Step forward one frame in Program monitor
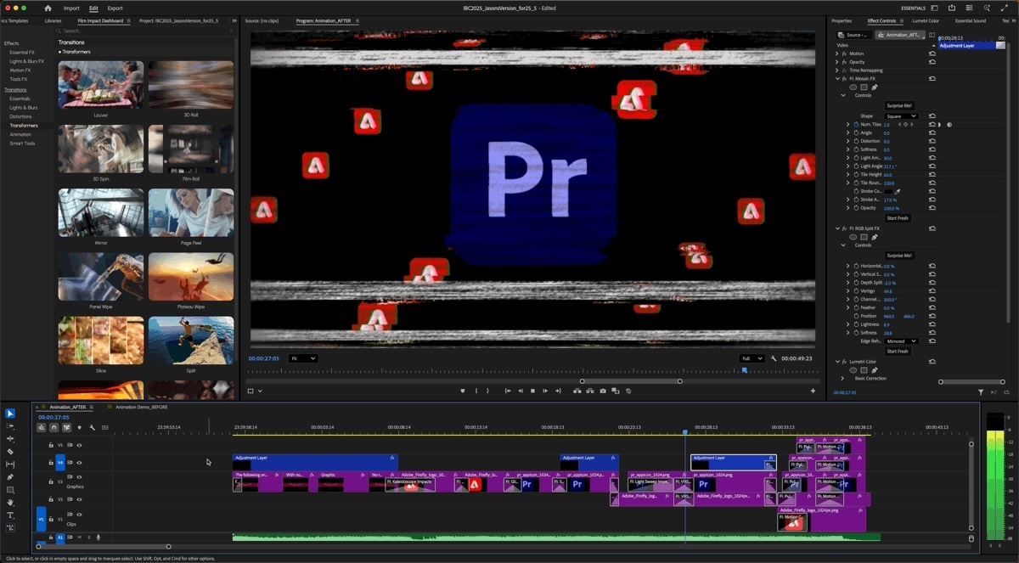Viewport: 1019px width, 563px height. coord(545,391)
